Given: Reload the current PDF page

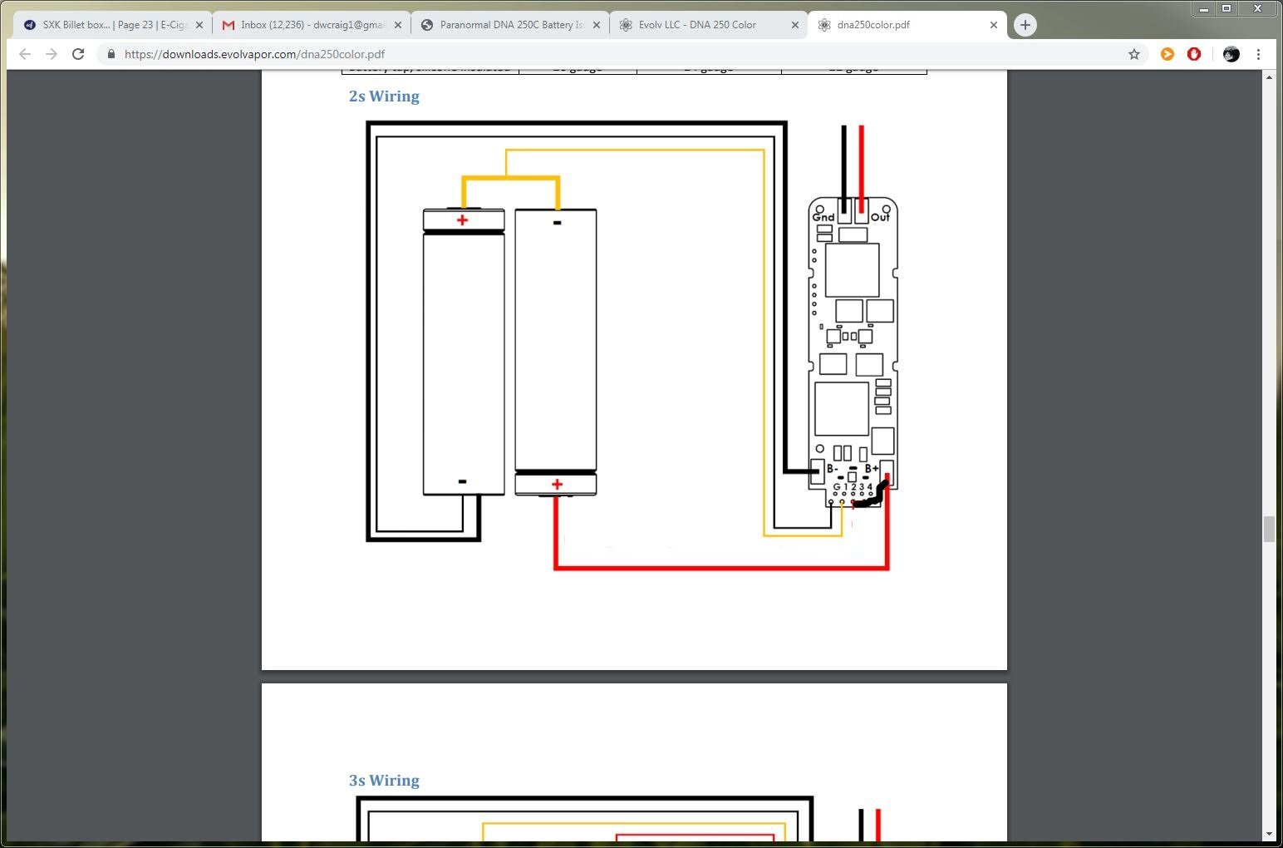Looking at the screenshot, I should pyautogui.click(x=78, y=54).
